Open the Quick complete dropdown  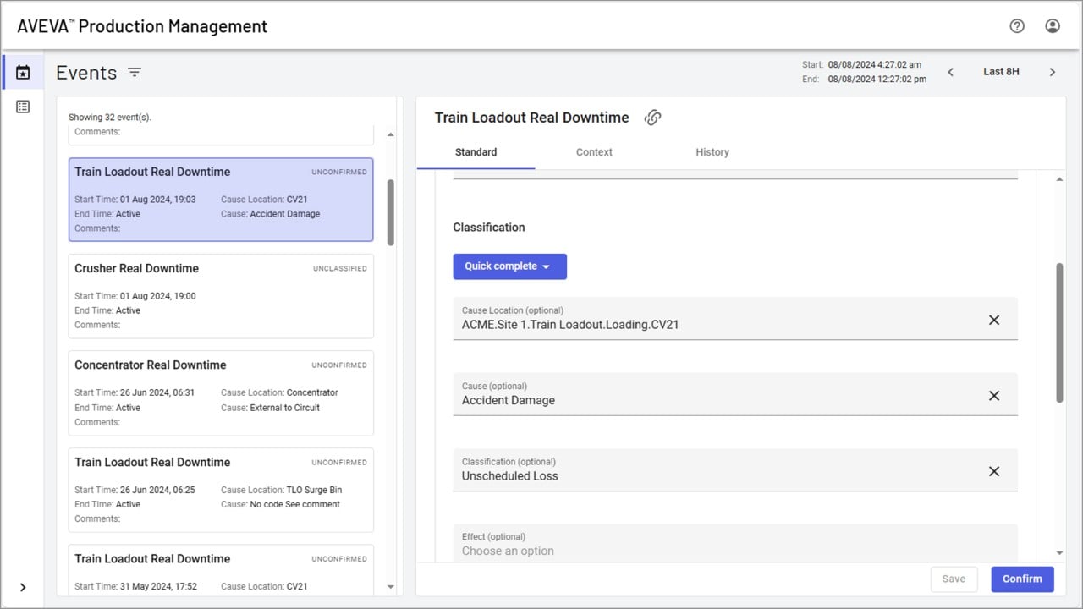pyautogui.click(x=509, y=266)
